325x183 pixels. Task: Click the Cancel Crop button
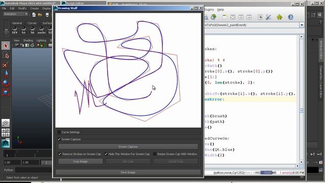point(176,162)
